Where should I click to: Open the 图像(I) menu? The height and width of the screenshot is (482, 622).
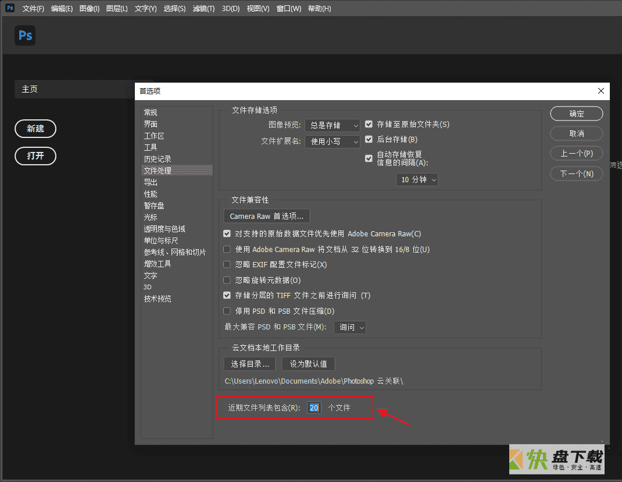(90, 8)
